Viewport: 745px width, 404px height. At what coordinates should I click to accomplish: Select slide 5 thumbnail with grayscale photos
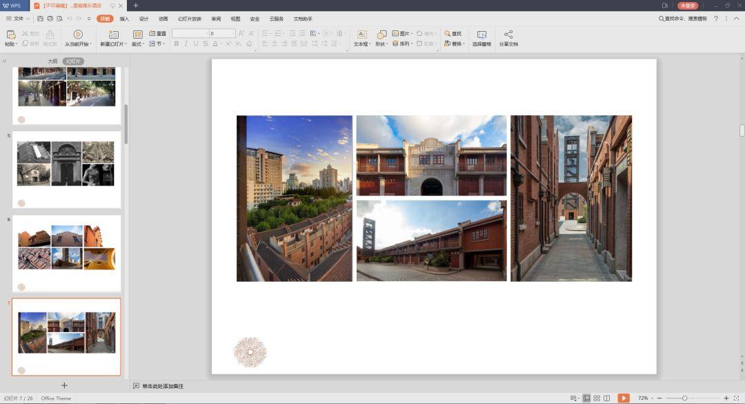pyautogui.click(x=66, y=170)
